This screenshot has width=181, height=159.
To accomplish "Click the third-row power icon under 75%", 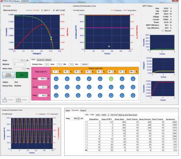I will [122, 95].
